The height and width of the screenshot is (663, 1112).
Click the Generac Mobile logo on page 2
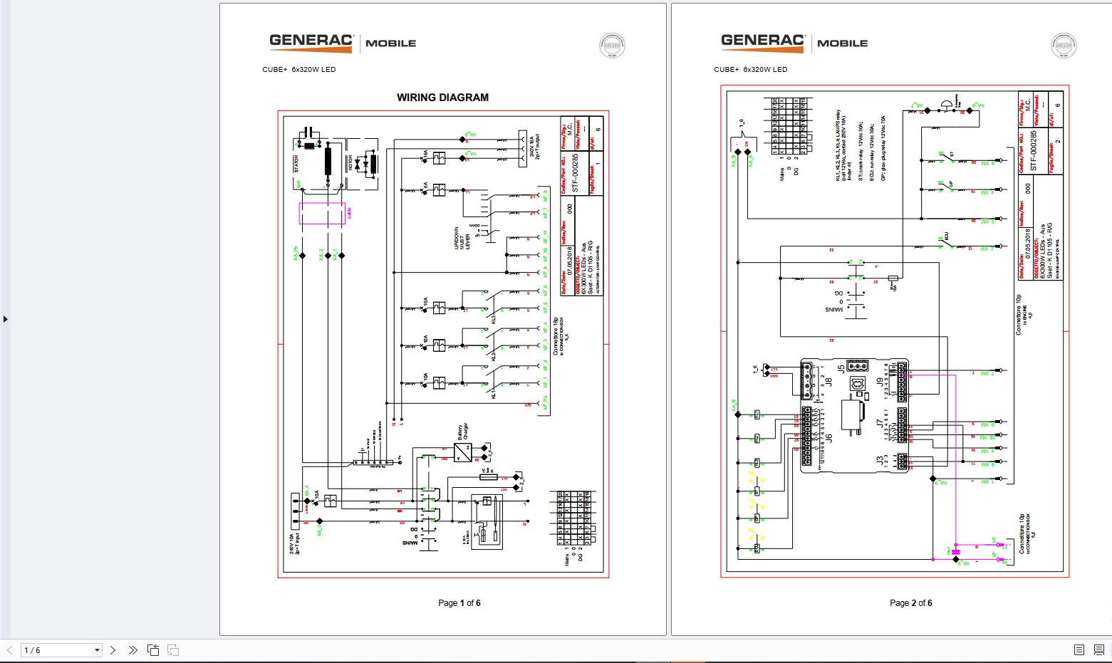coord(794,42)
